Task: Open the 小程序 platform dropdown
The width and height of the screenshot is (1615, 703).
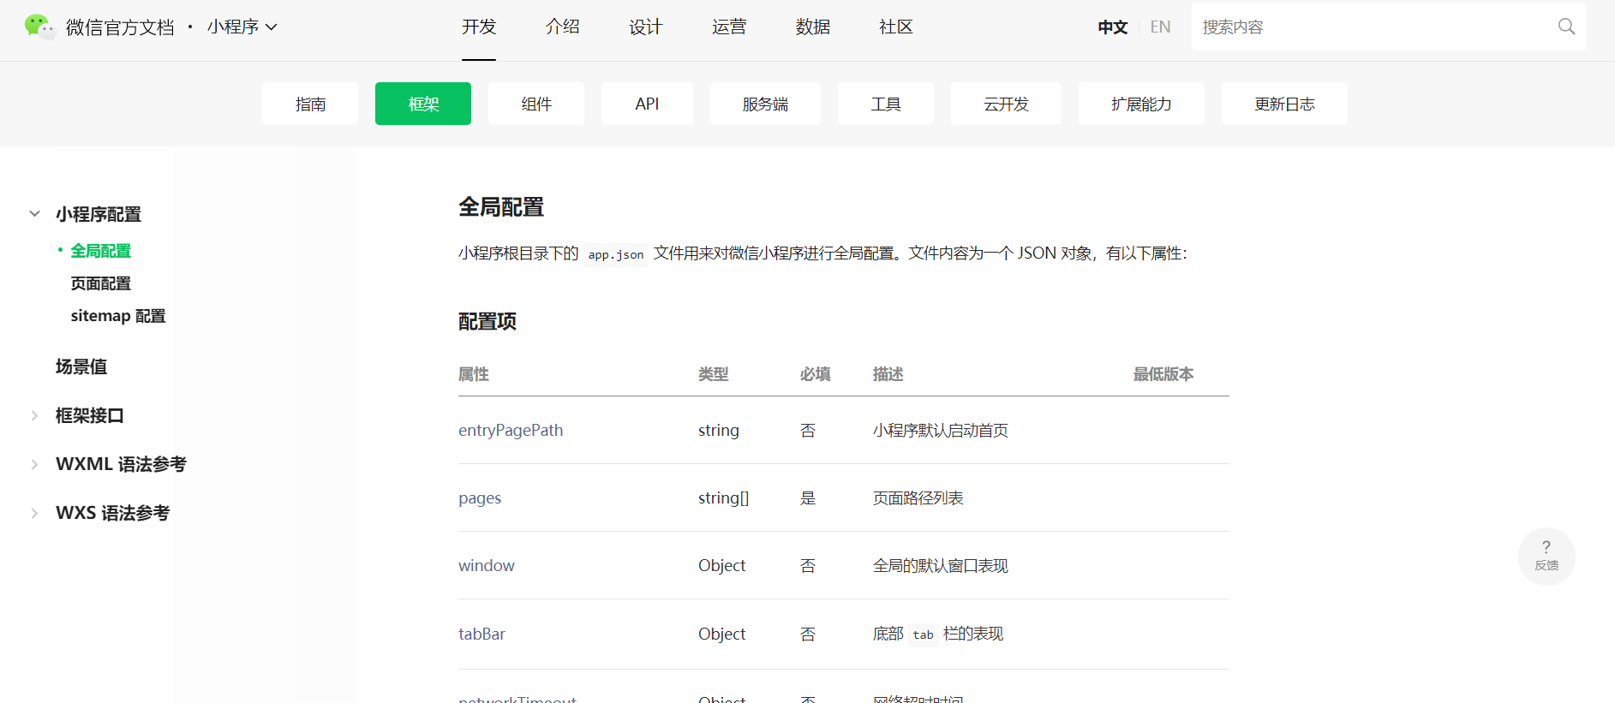Action: click(242, 27)
